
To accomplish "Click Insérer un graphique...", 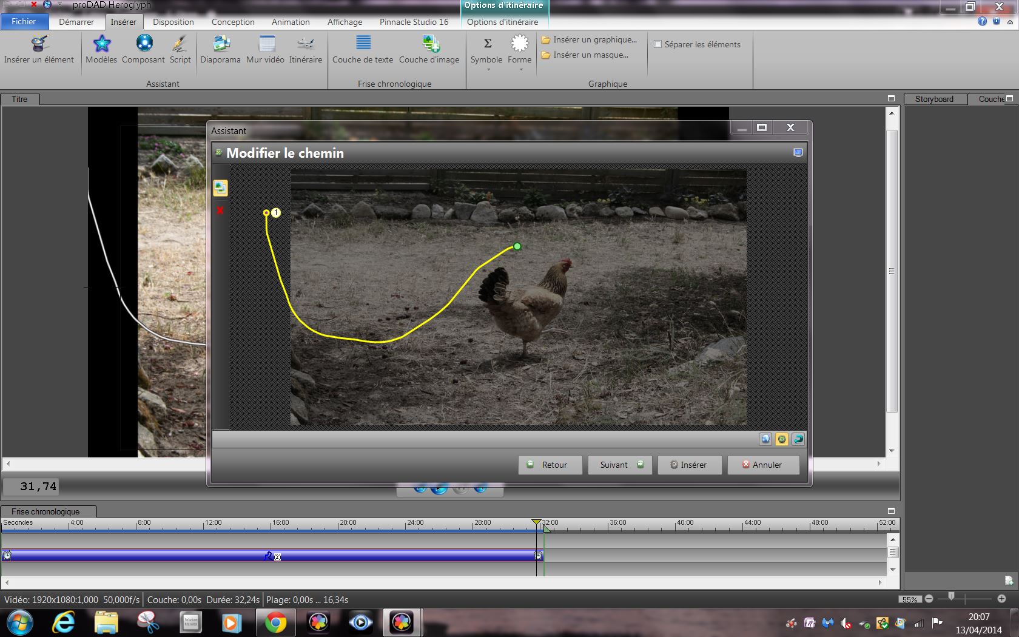I will point(589,39).
